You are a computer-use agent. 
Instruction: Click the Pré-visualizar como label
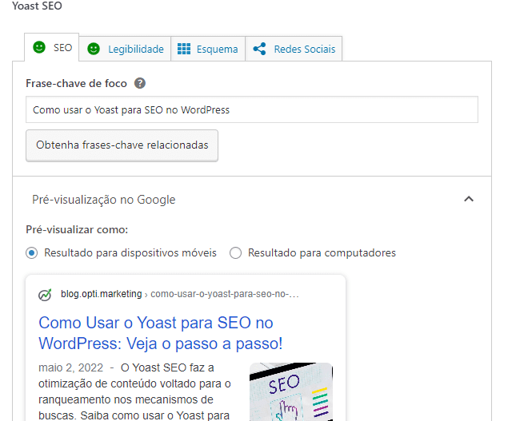(77, 230)
